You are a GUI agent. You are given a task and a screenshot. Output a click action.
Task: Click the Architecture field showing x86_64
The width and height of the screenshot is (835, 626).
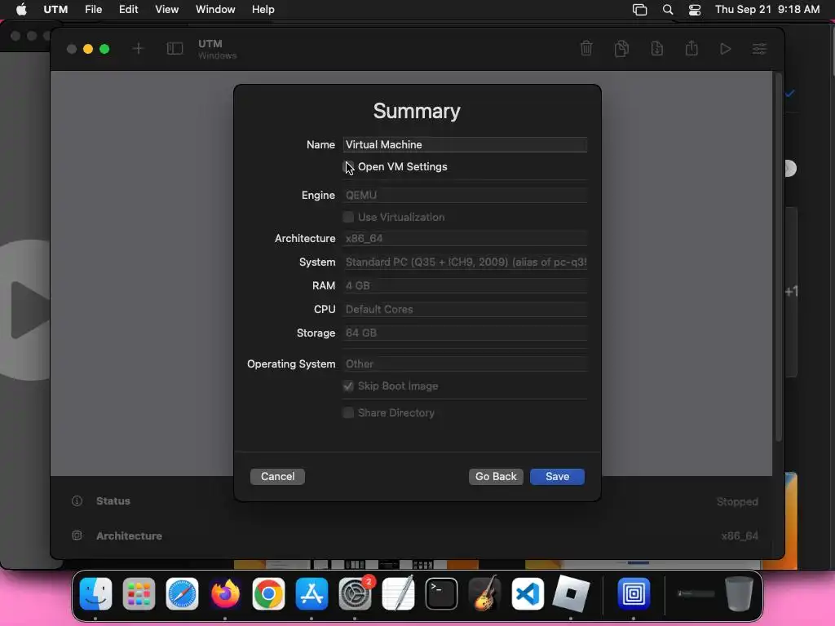pyautogui.click(x=465, y=239)
